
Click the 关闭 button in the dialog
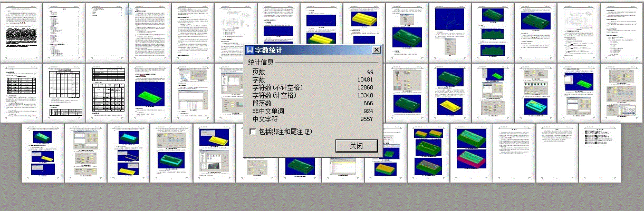click(x=357, y=146)
